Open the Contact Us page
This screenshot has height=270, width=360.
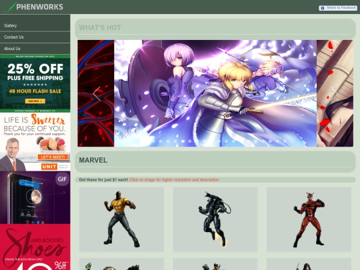point(35,37)
